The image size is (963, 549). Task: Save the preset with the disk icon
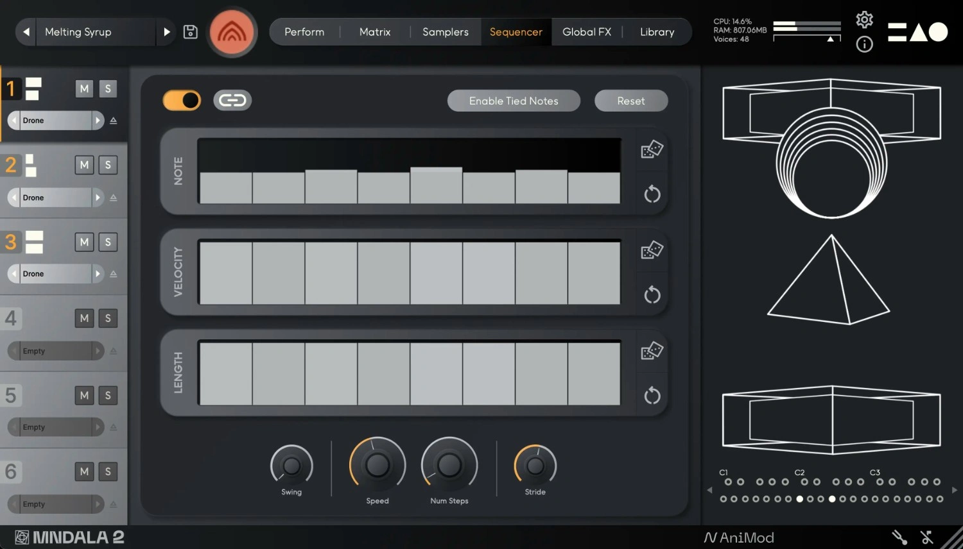pyautogui.click(x=190, y=31)
